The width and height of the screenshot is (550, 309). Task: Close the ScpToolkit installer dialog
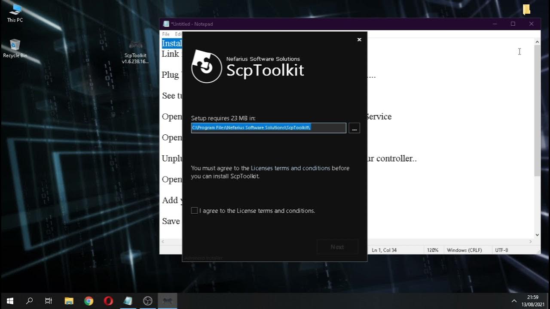359,39
